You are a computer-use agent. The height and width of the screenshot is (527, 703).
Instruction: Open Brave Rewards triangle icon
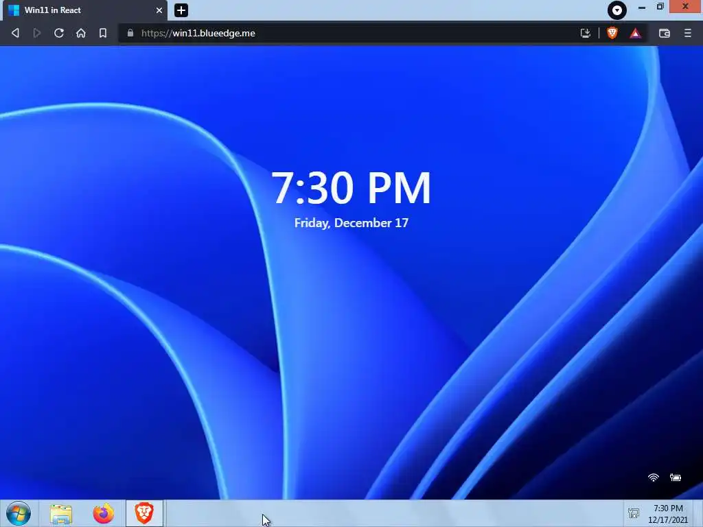635,33
